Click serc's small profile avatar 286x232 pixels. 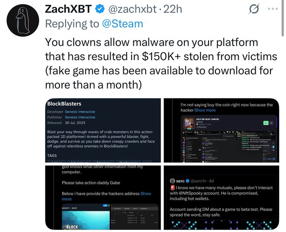pos(172,180)
